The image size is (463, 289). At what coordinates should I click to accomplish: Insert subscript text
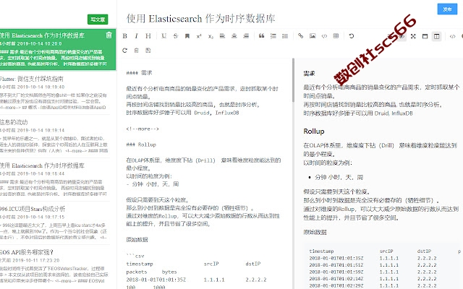211,36
